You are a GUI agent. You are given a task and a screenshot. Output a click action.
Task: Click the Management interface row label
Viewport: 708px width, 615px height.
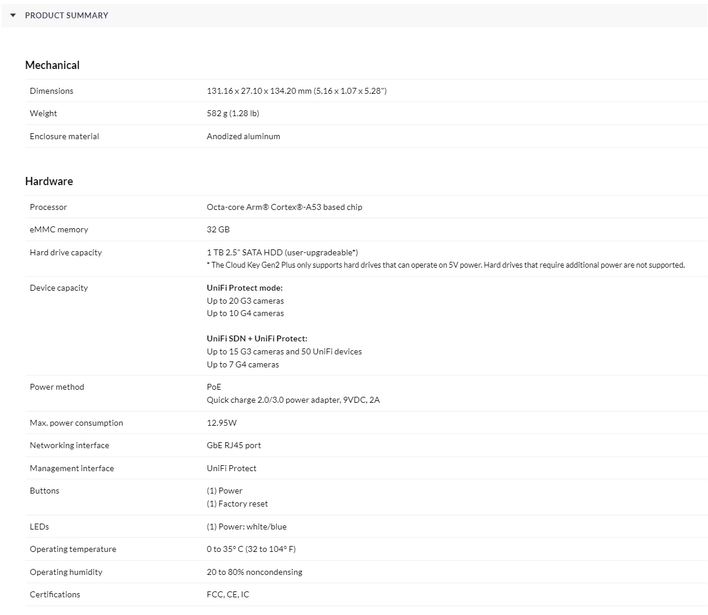point(71,468)
